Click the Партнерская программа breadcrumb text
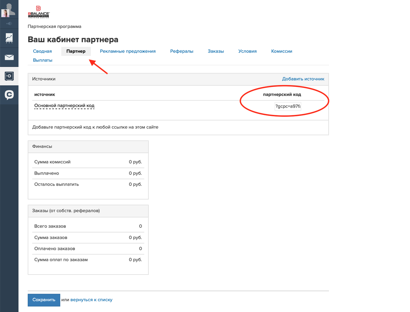The width and height of the screenshot is (410, 312). click(x=54, y=26)
